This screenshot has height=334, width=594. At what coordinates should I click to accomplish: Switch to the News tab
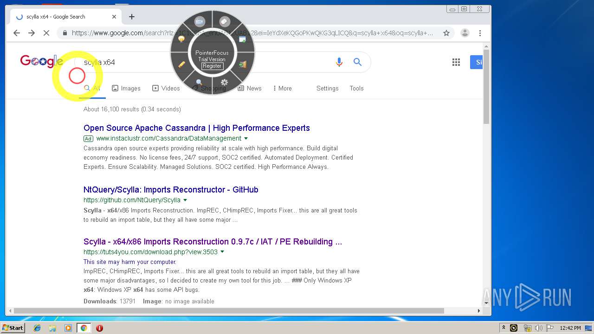tap(250, 88)
